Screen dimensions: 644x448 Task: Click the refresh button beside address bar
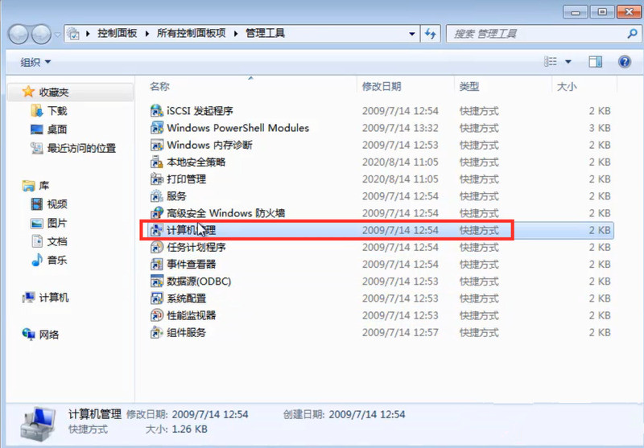[431, 34]
